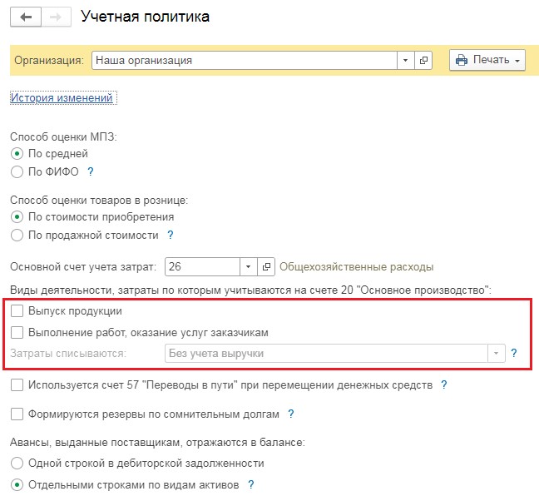Click help icon beside По продажной стоимости
Viewport: 539px width, 496px height.
tap(170, 236)
